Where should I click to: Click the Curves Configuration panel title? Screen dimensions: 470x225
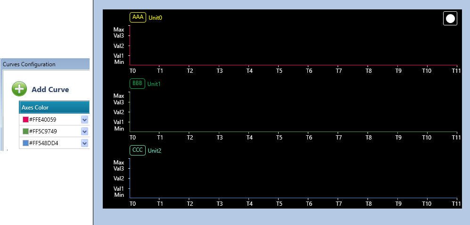tap(29, 64)
